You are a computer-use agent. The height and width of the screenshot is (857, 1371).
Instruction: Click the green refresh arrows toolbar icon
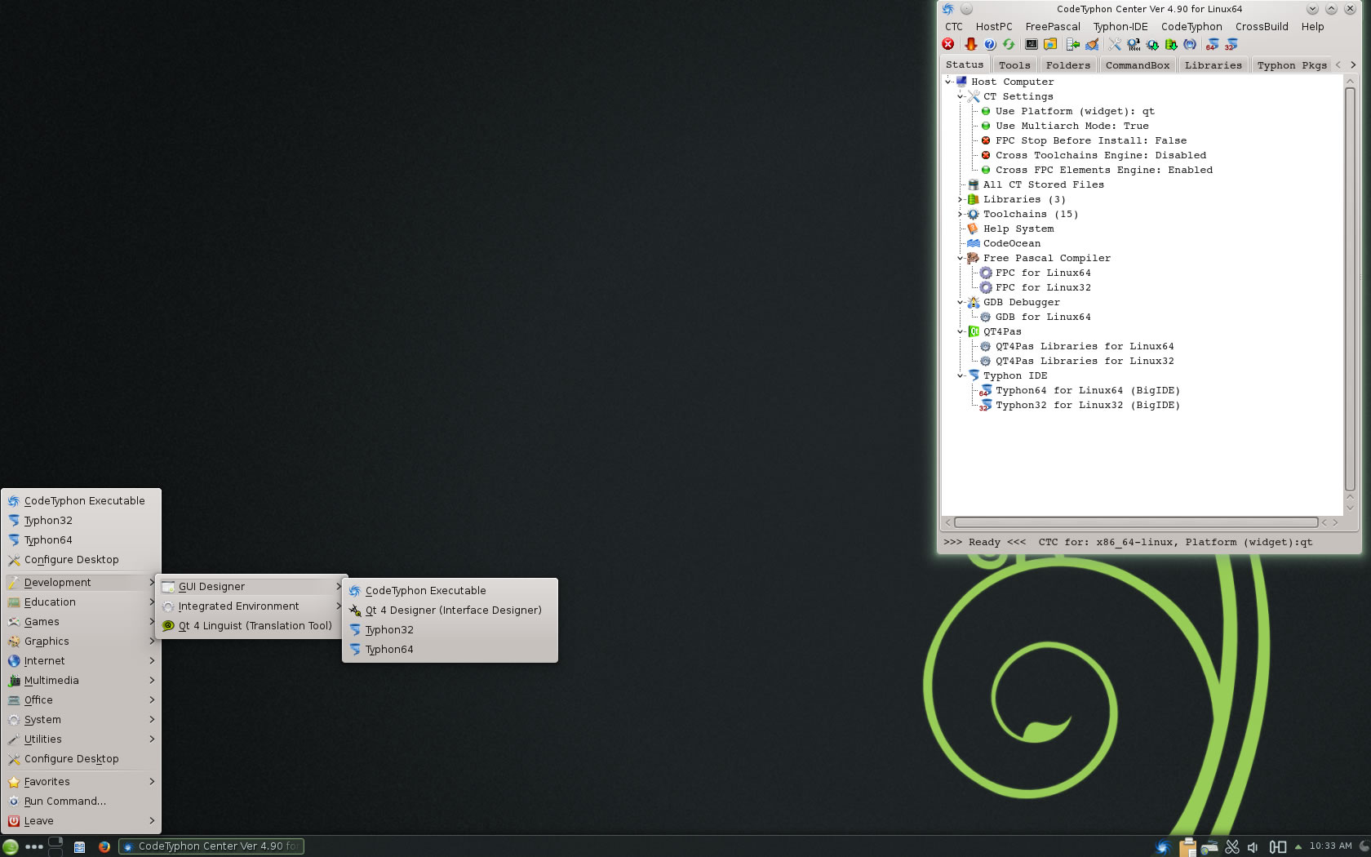tap(1009, 44)
